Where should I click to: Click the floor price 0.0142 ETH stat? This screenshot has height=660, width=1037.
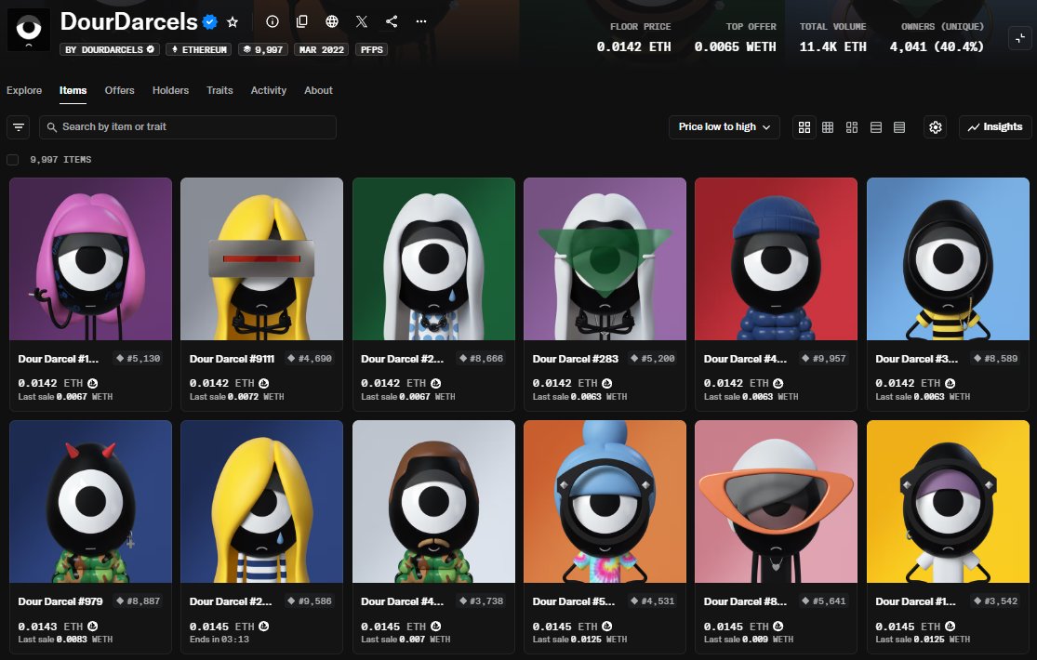(633, 38)
